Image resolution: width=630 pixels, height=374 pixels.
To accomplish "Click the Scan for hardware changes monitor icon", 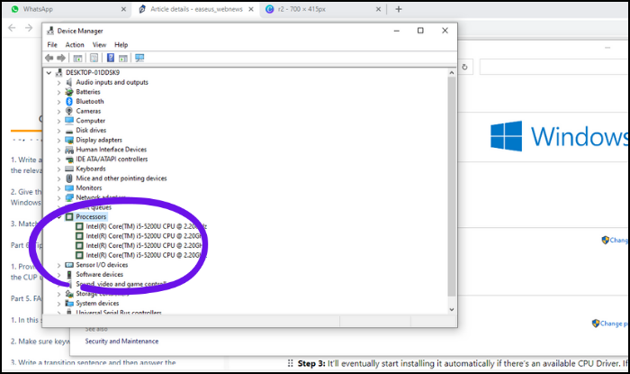I will pos(139,58).
